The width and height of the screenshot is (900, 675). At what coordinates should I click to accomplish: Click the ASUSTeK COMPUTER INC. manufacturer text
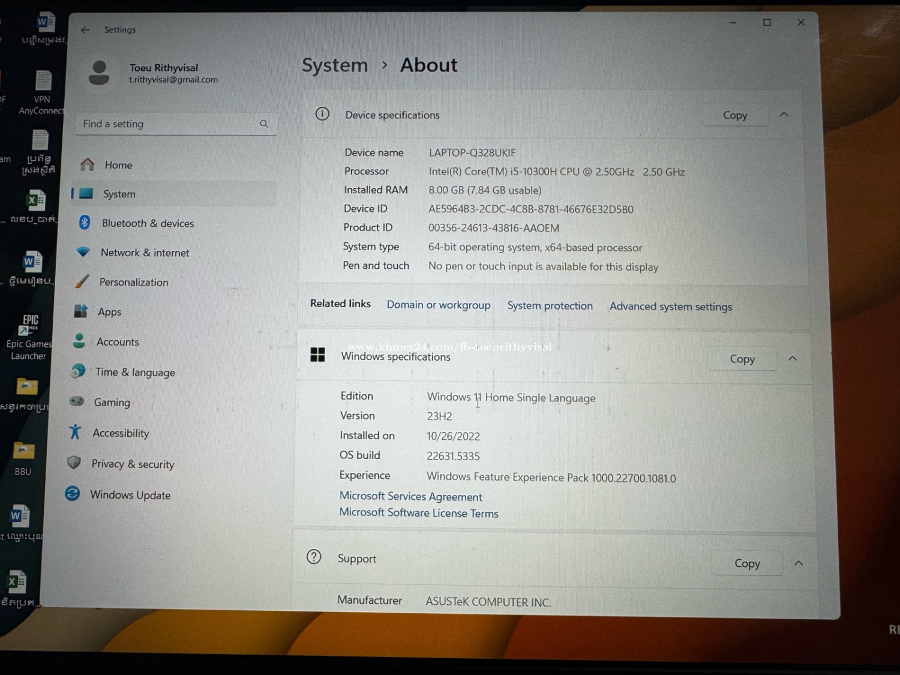pyautogui.click(x=488, y=602)
